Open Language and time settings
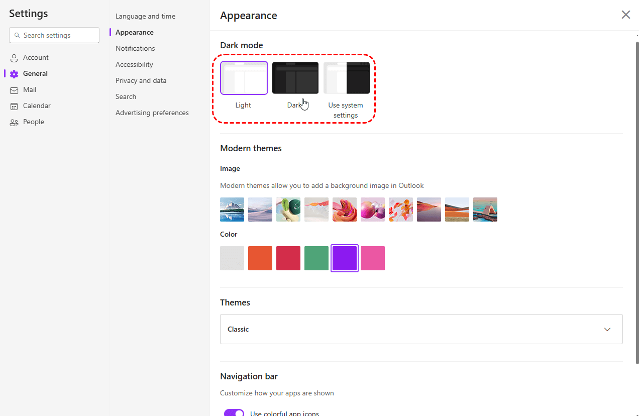Image resolution: width=639 pixels, height=416 pixels. coord(145,16)
